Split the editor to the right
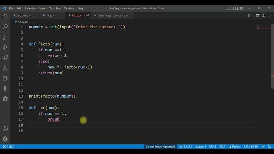274x154 pixels. pyautogui.click(x=264, y=15)
